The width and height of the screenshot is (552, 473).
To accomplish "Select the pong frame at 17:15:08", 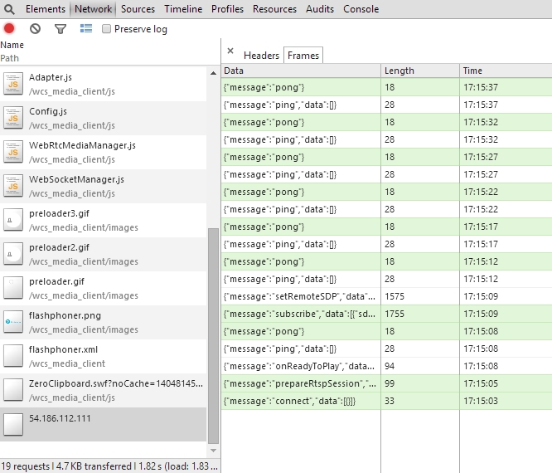I will (x=386, y=331).
